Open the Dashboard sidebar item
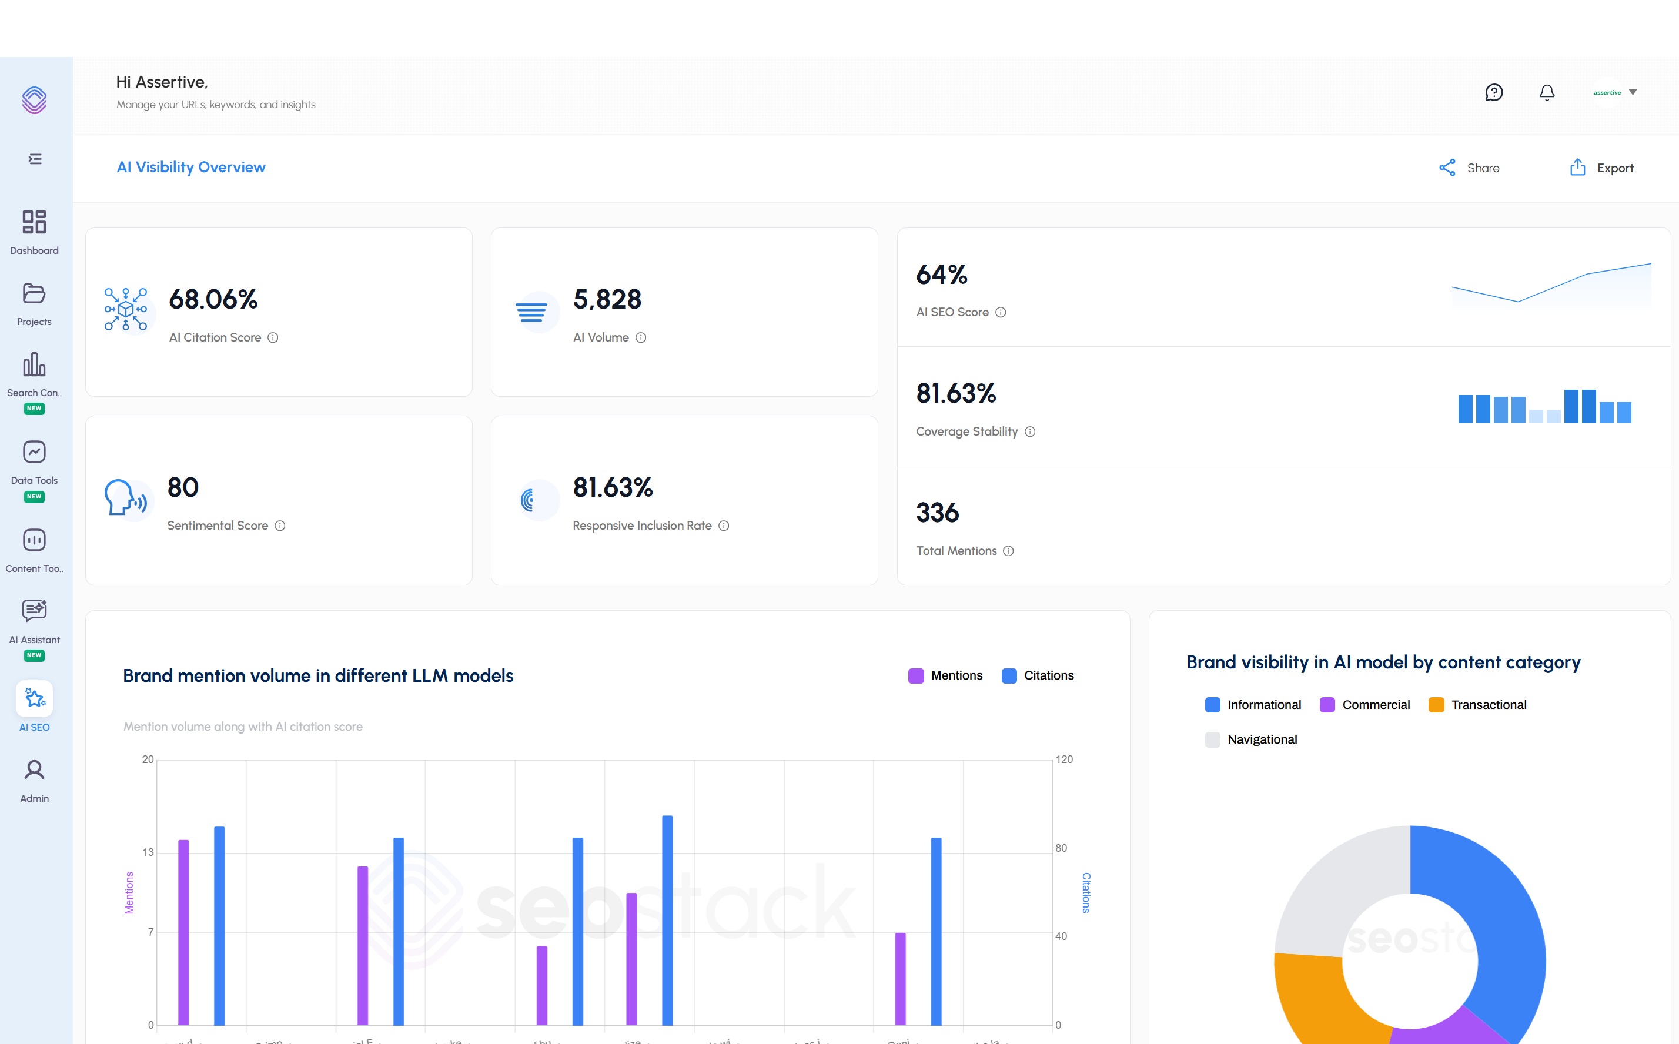The width and height of the screenshot is (1679, 1044). 35,232
